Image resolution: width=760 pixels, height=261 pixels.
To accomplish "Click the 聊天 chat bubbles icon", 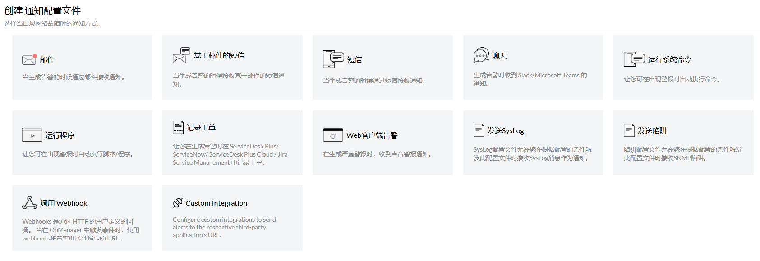I will pos(481,55).
